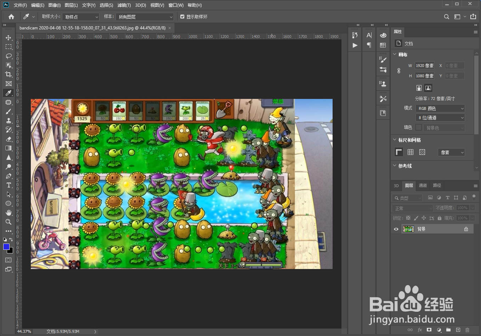
Task: Open the Edit Toolbar three-dots button
Action: click(x=9, y=231)
